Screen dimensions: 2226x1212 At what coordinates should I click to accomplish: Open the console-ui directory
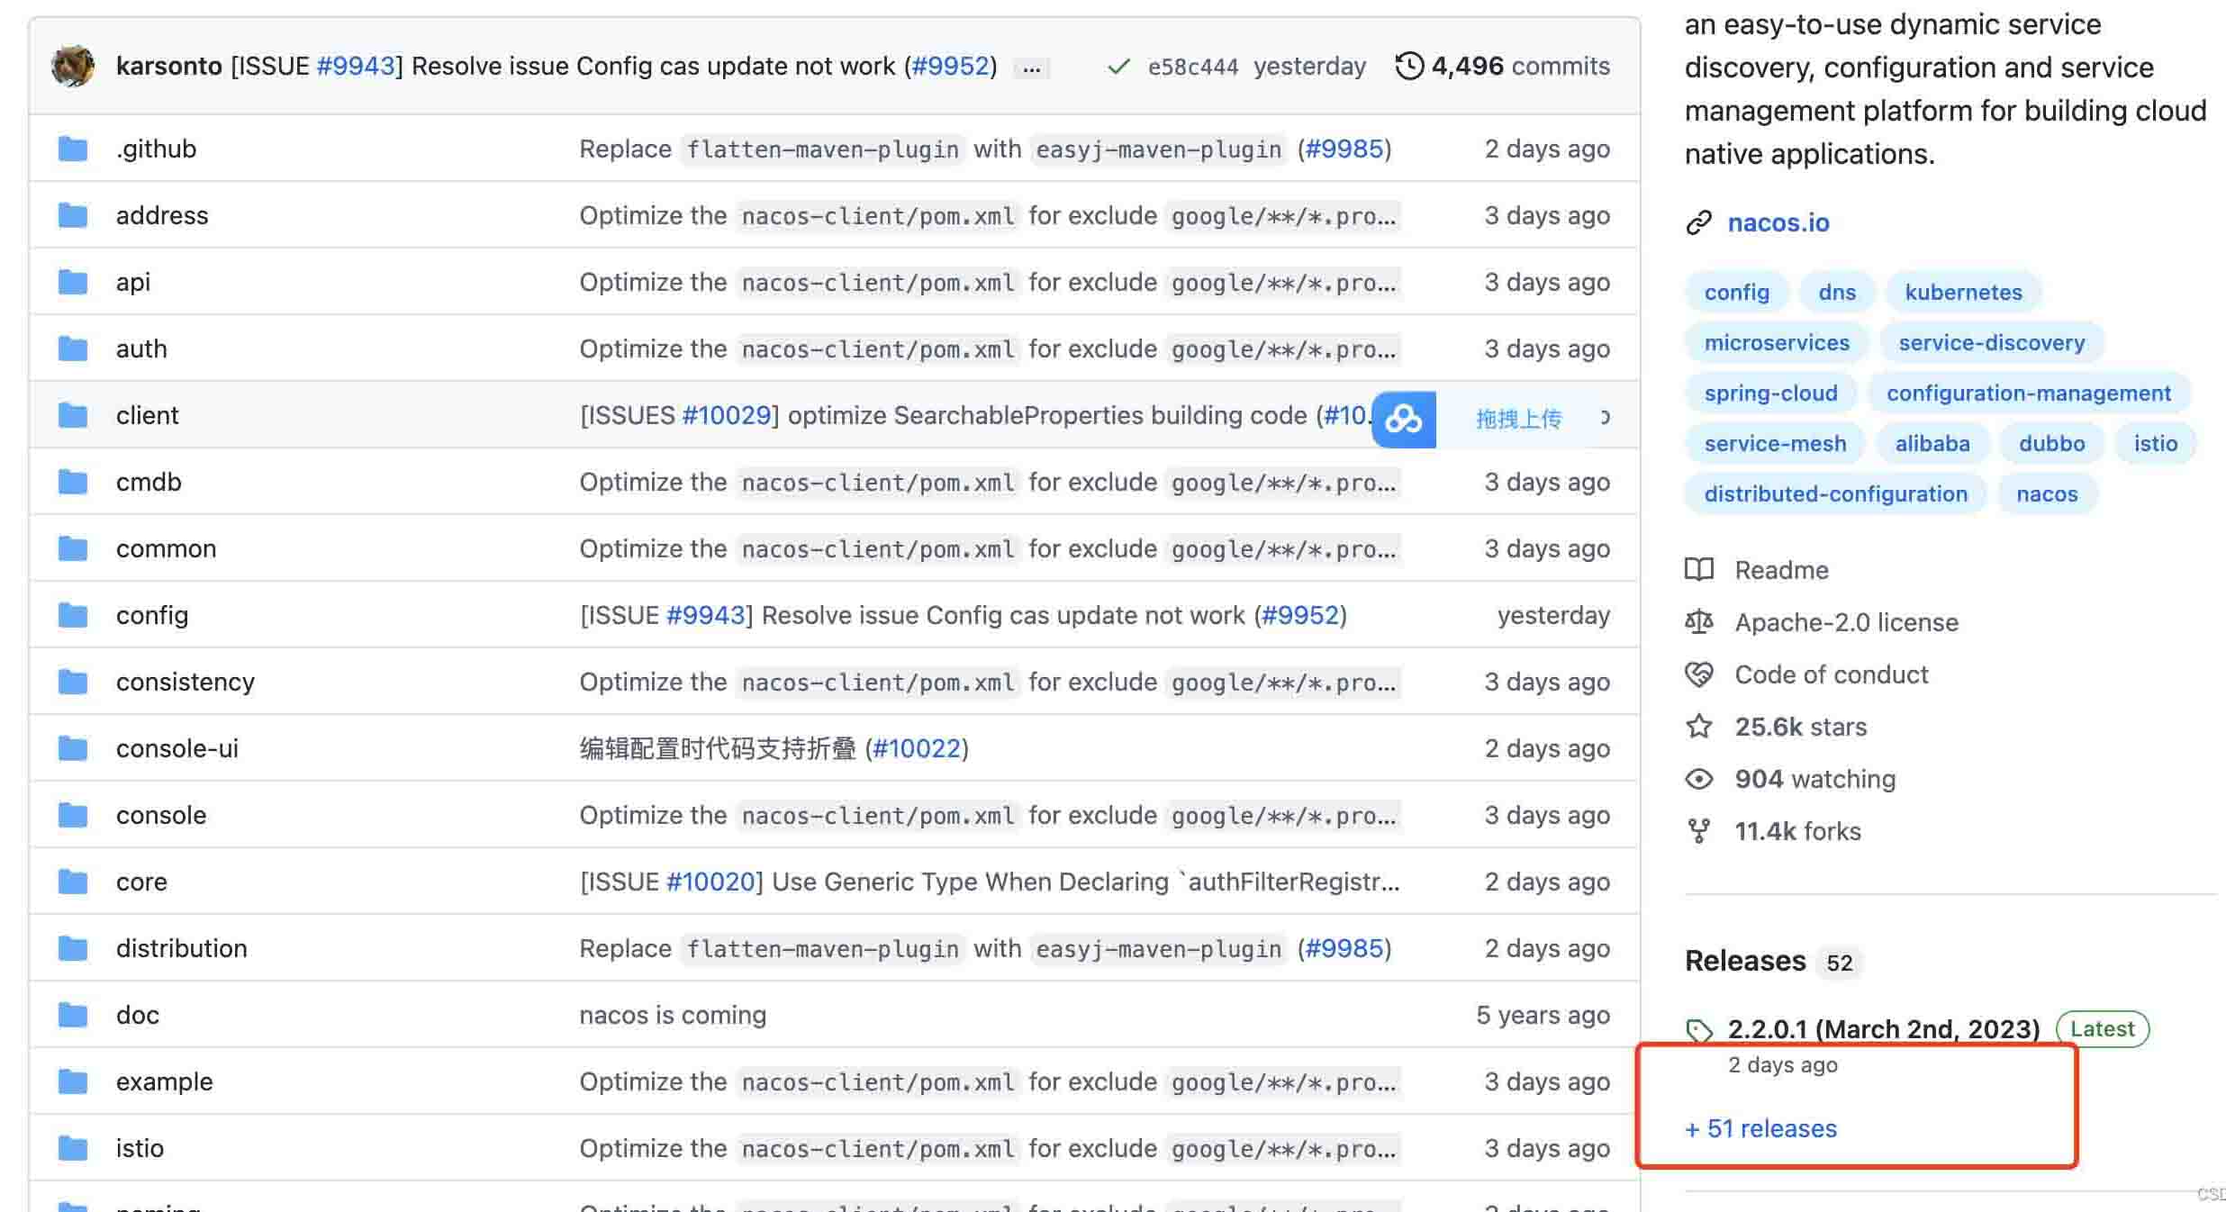(x=177, y=748)
